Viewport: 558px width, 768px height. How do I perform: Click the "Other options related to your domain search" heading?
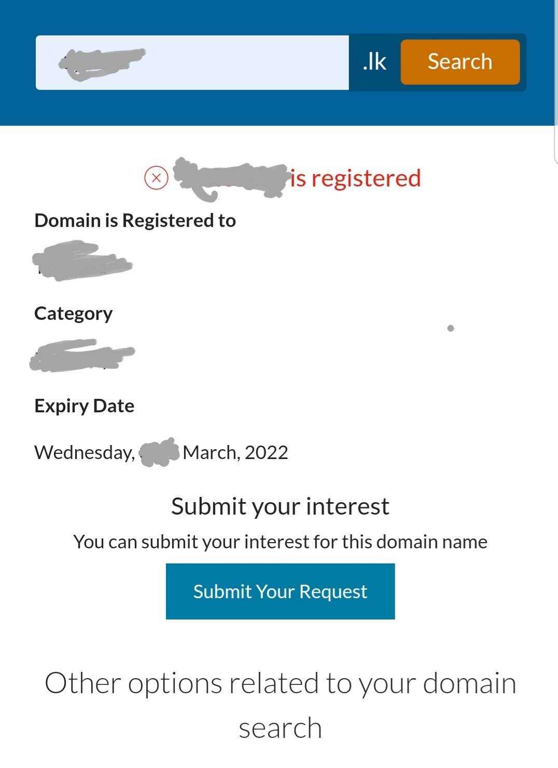click(x=280, y=705)
